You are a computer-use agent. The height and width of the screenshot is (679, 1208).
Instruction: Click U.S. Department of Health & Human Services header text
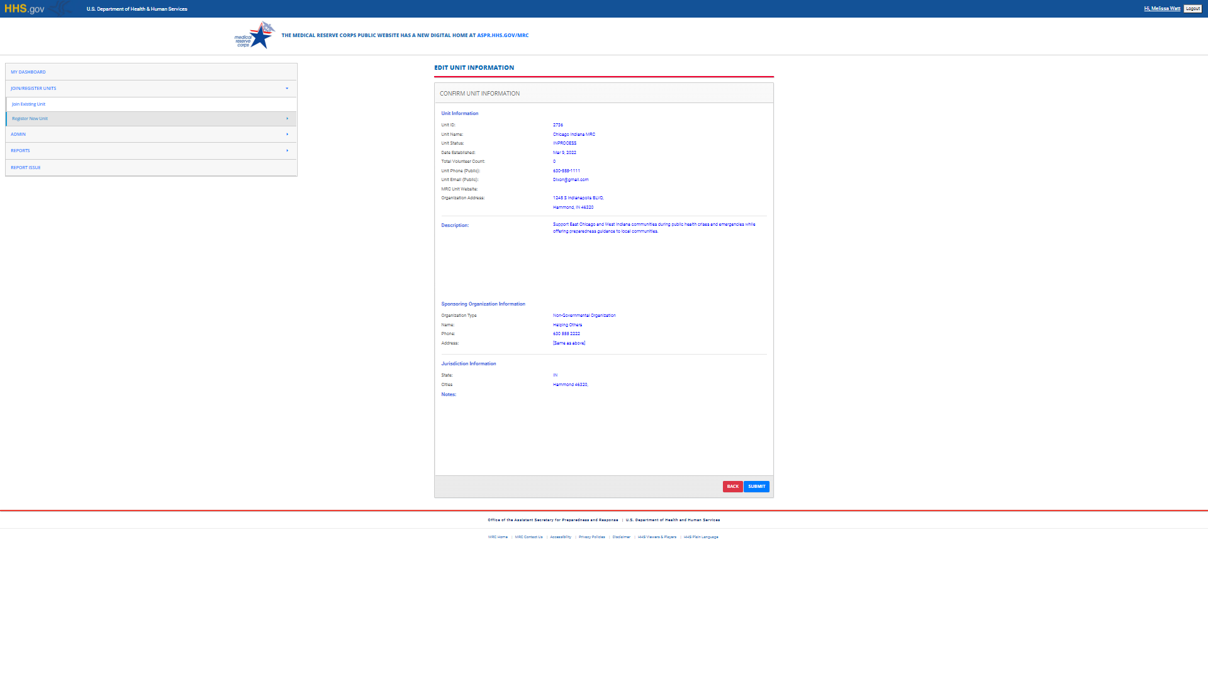pos(137,9)
